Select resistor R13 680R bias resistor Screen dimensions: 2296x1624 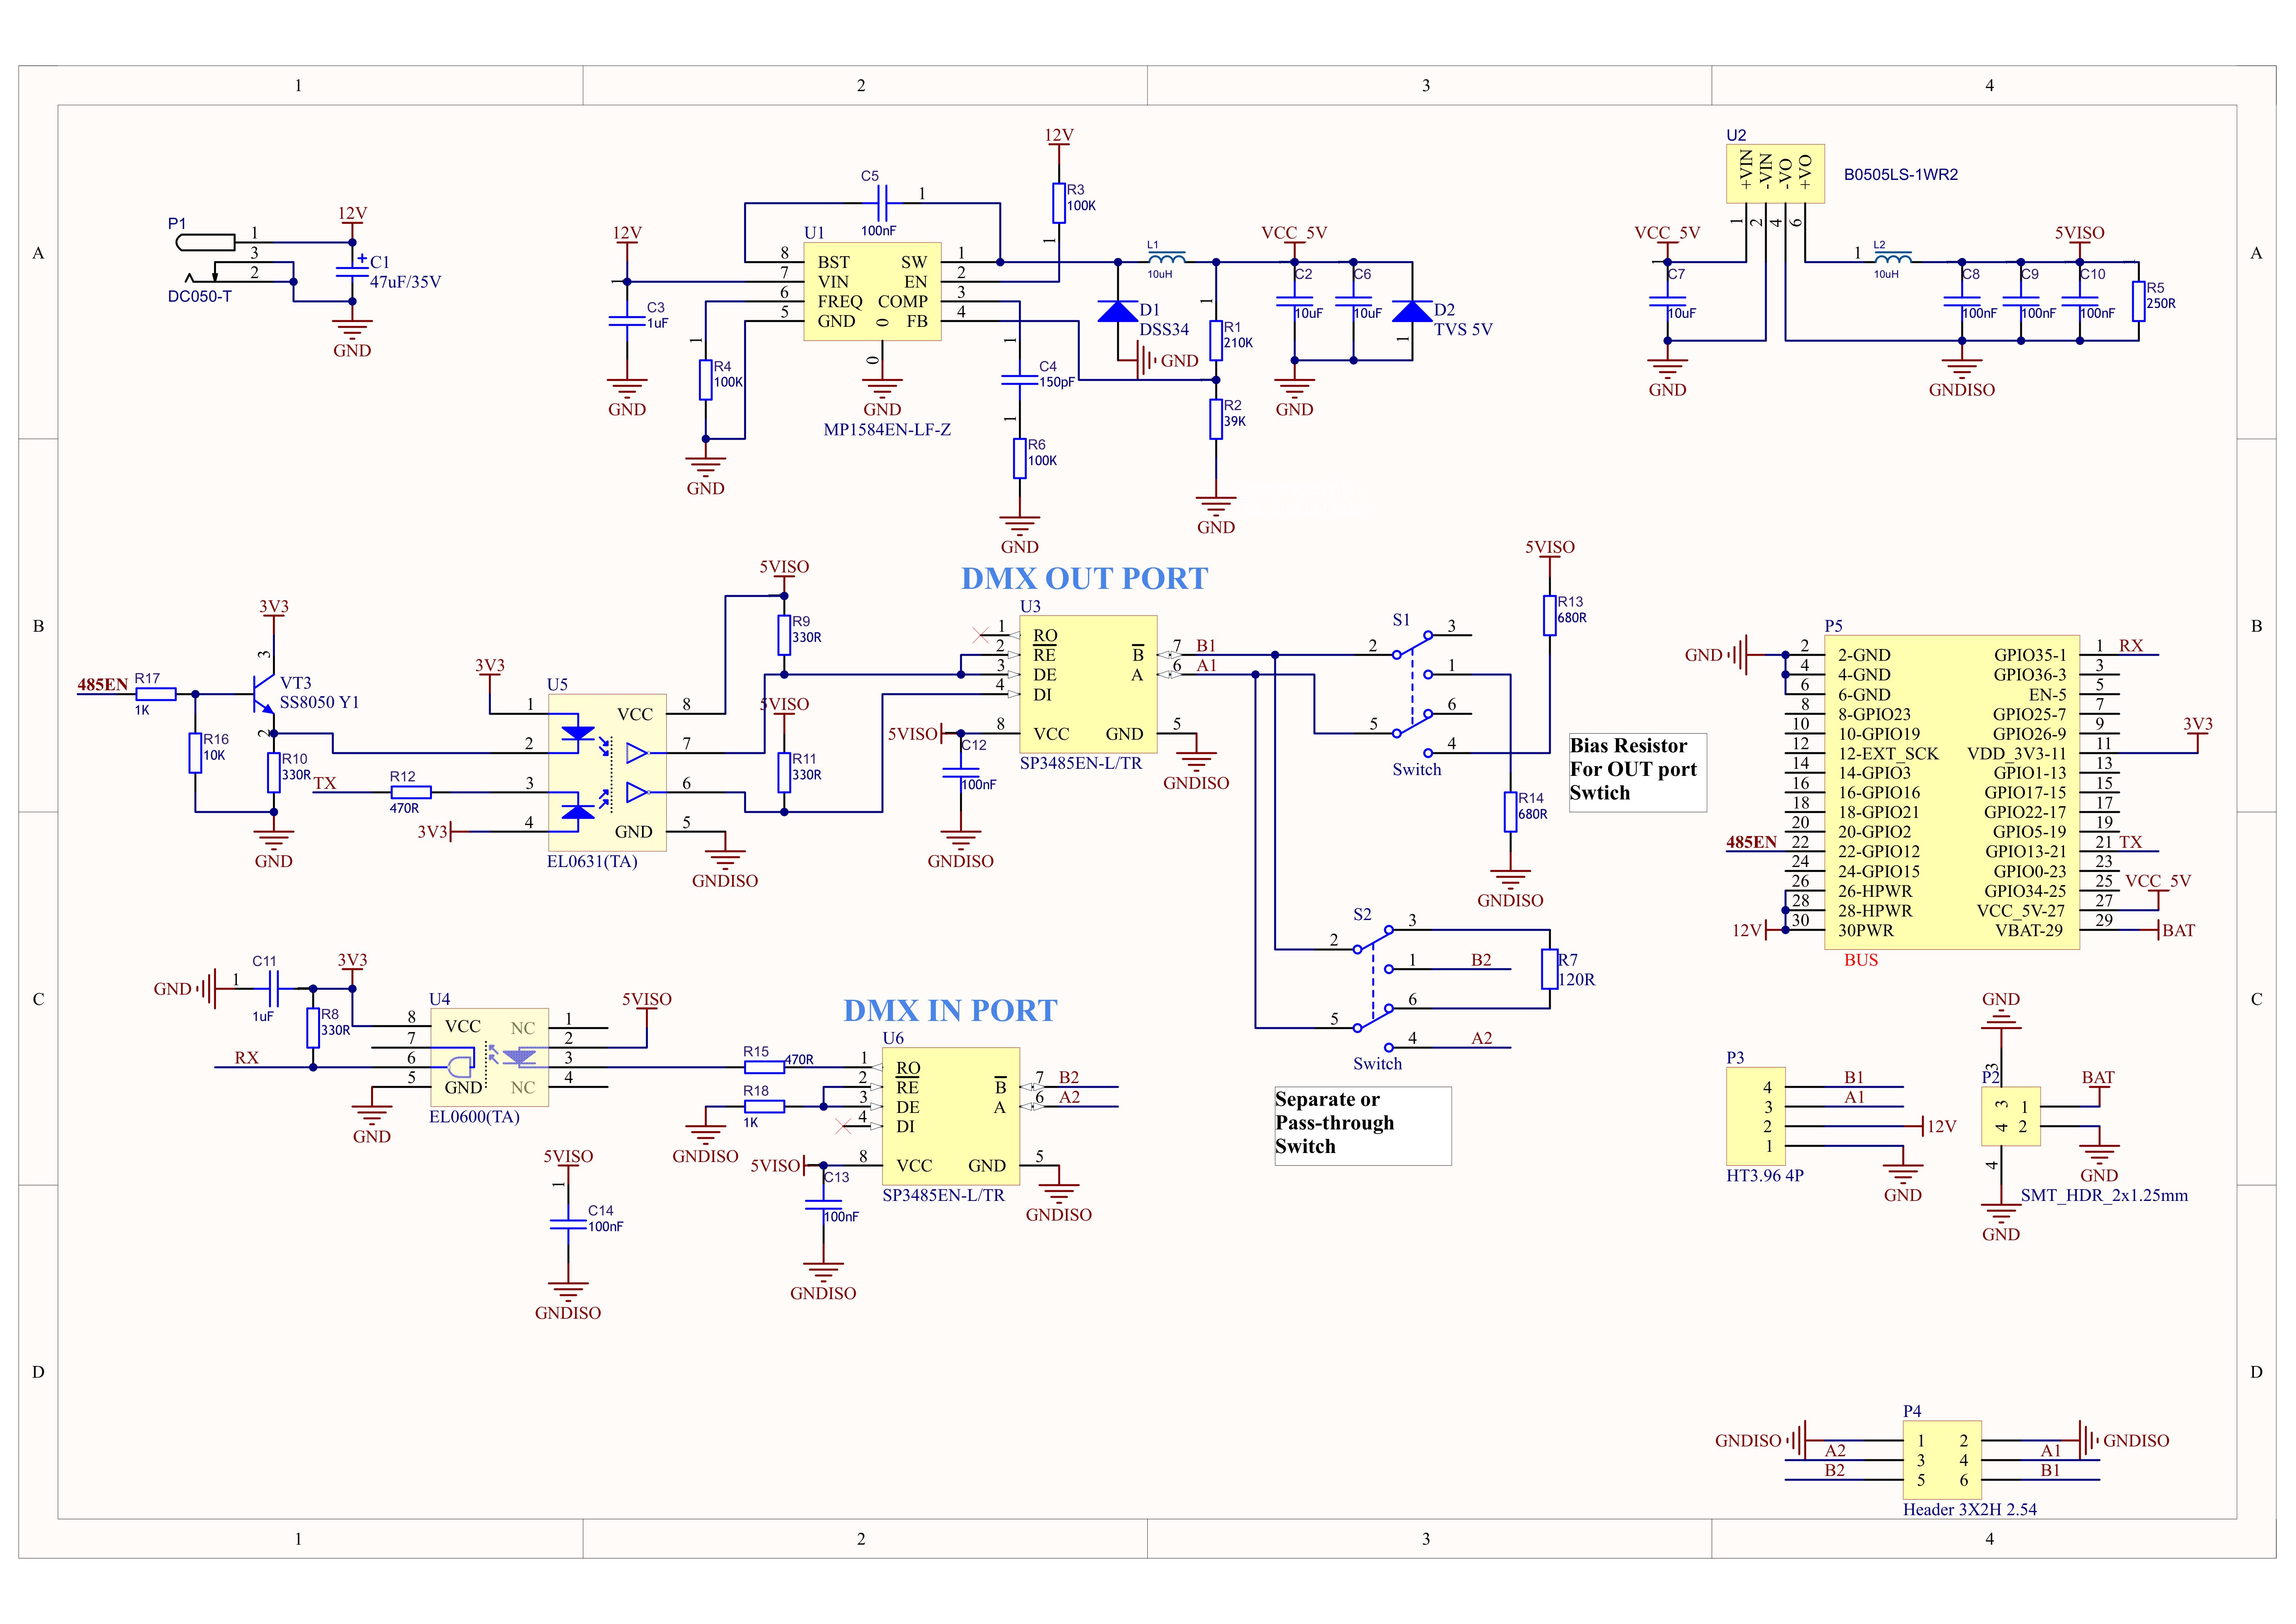point(1549,615)
